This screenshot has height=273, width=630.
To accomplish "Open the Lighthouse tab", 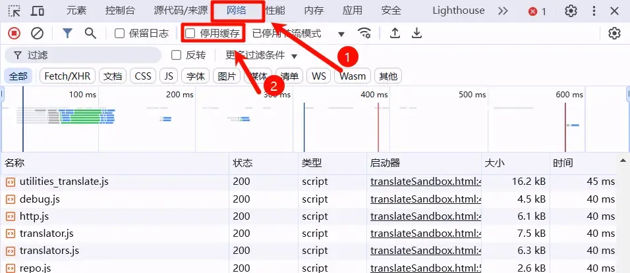I will pyautogui.click(x=459, y=11).
